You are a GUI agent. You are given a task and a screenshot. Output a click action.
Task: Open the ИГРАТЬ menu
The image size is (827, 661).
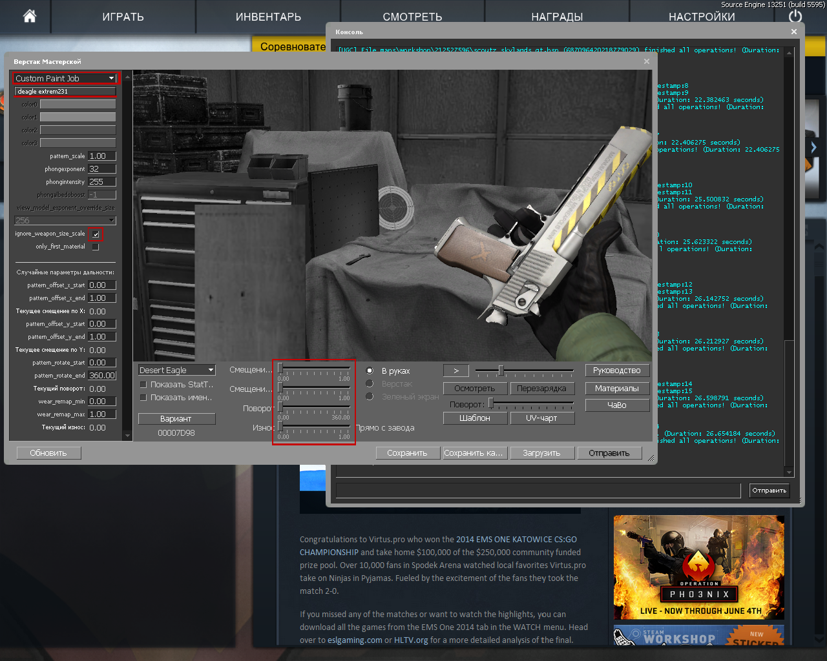coord(123,17)
